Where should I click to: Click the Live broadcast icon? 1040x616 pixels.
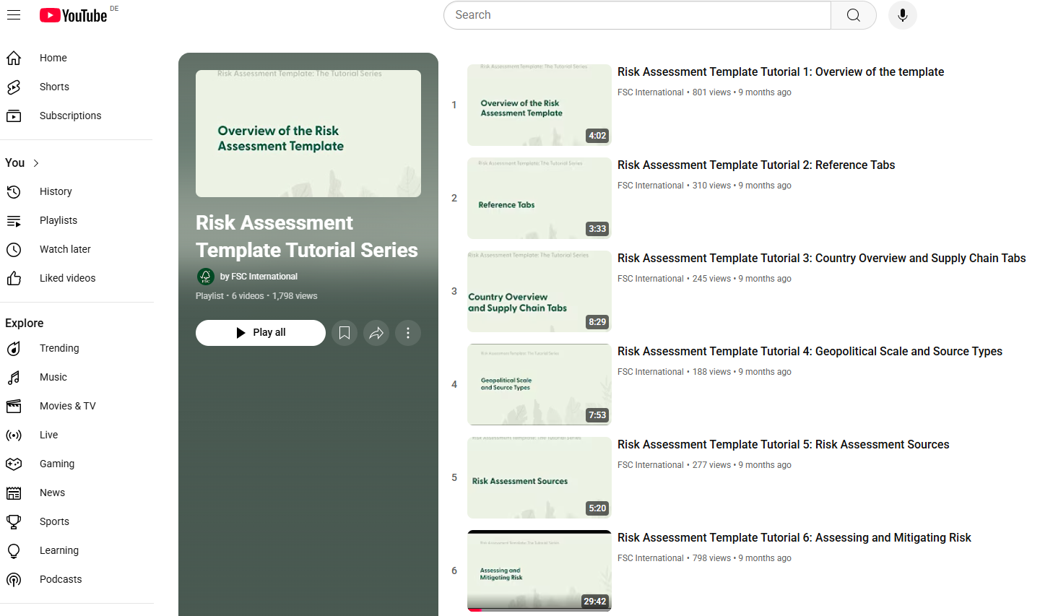point(14,435)
